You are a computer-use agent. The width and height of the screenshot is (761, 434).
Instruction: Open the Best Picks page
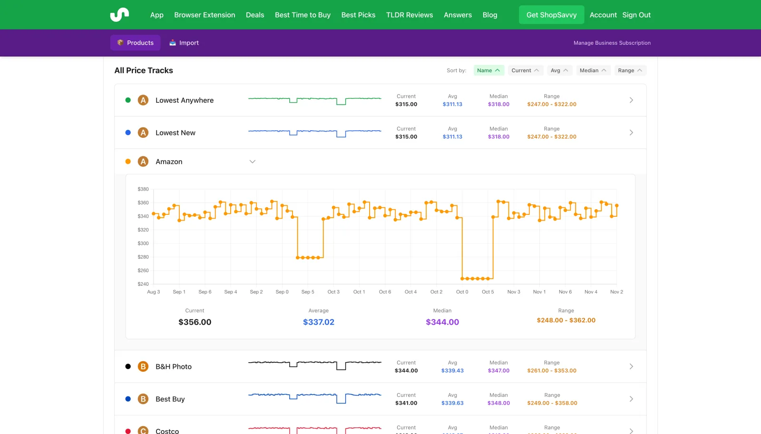[358, 15]
